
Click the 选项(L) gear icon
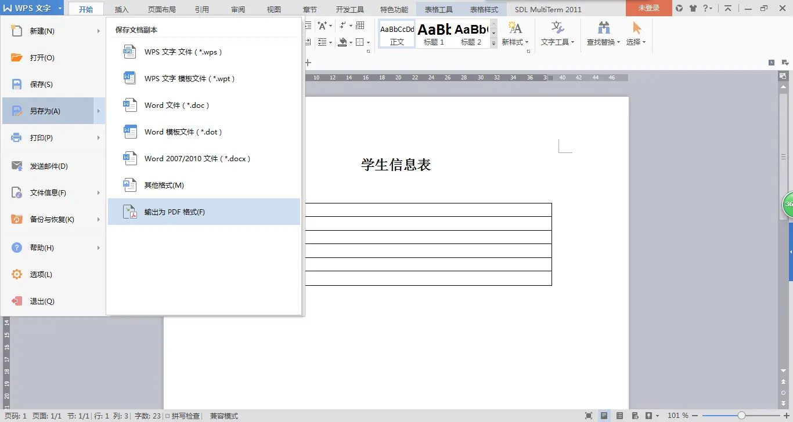coord(17,275)
